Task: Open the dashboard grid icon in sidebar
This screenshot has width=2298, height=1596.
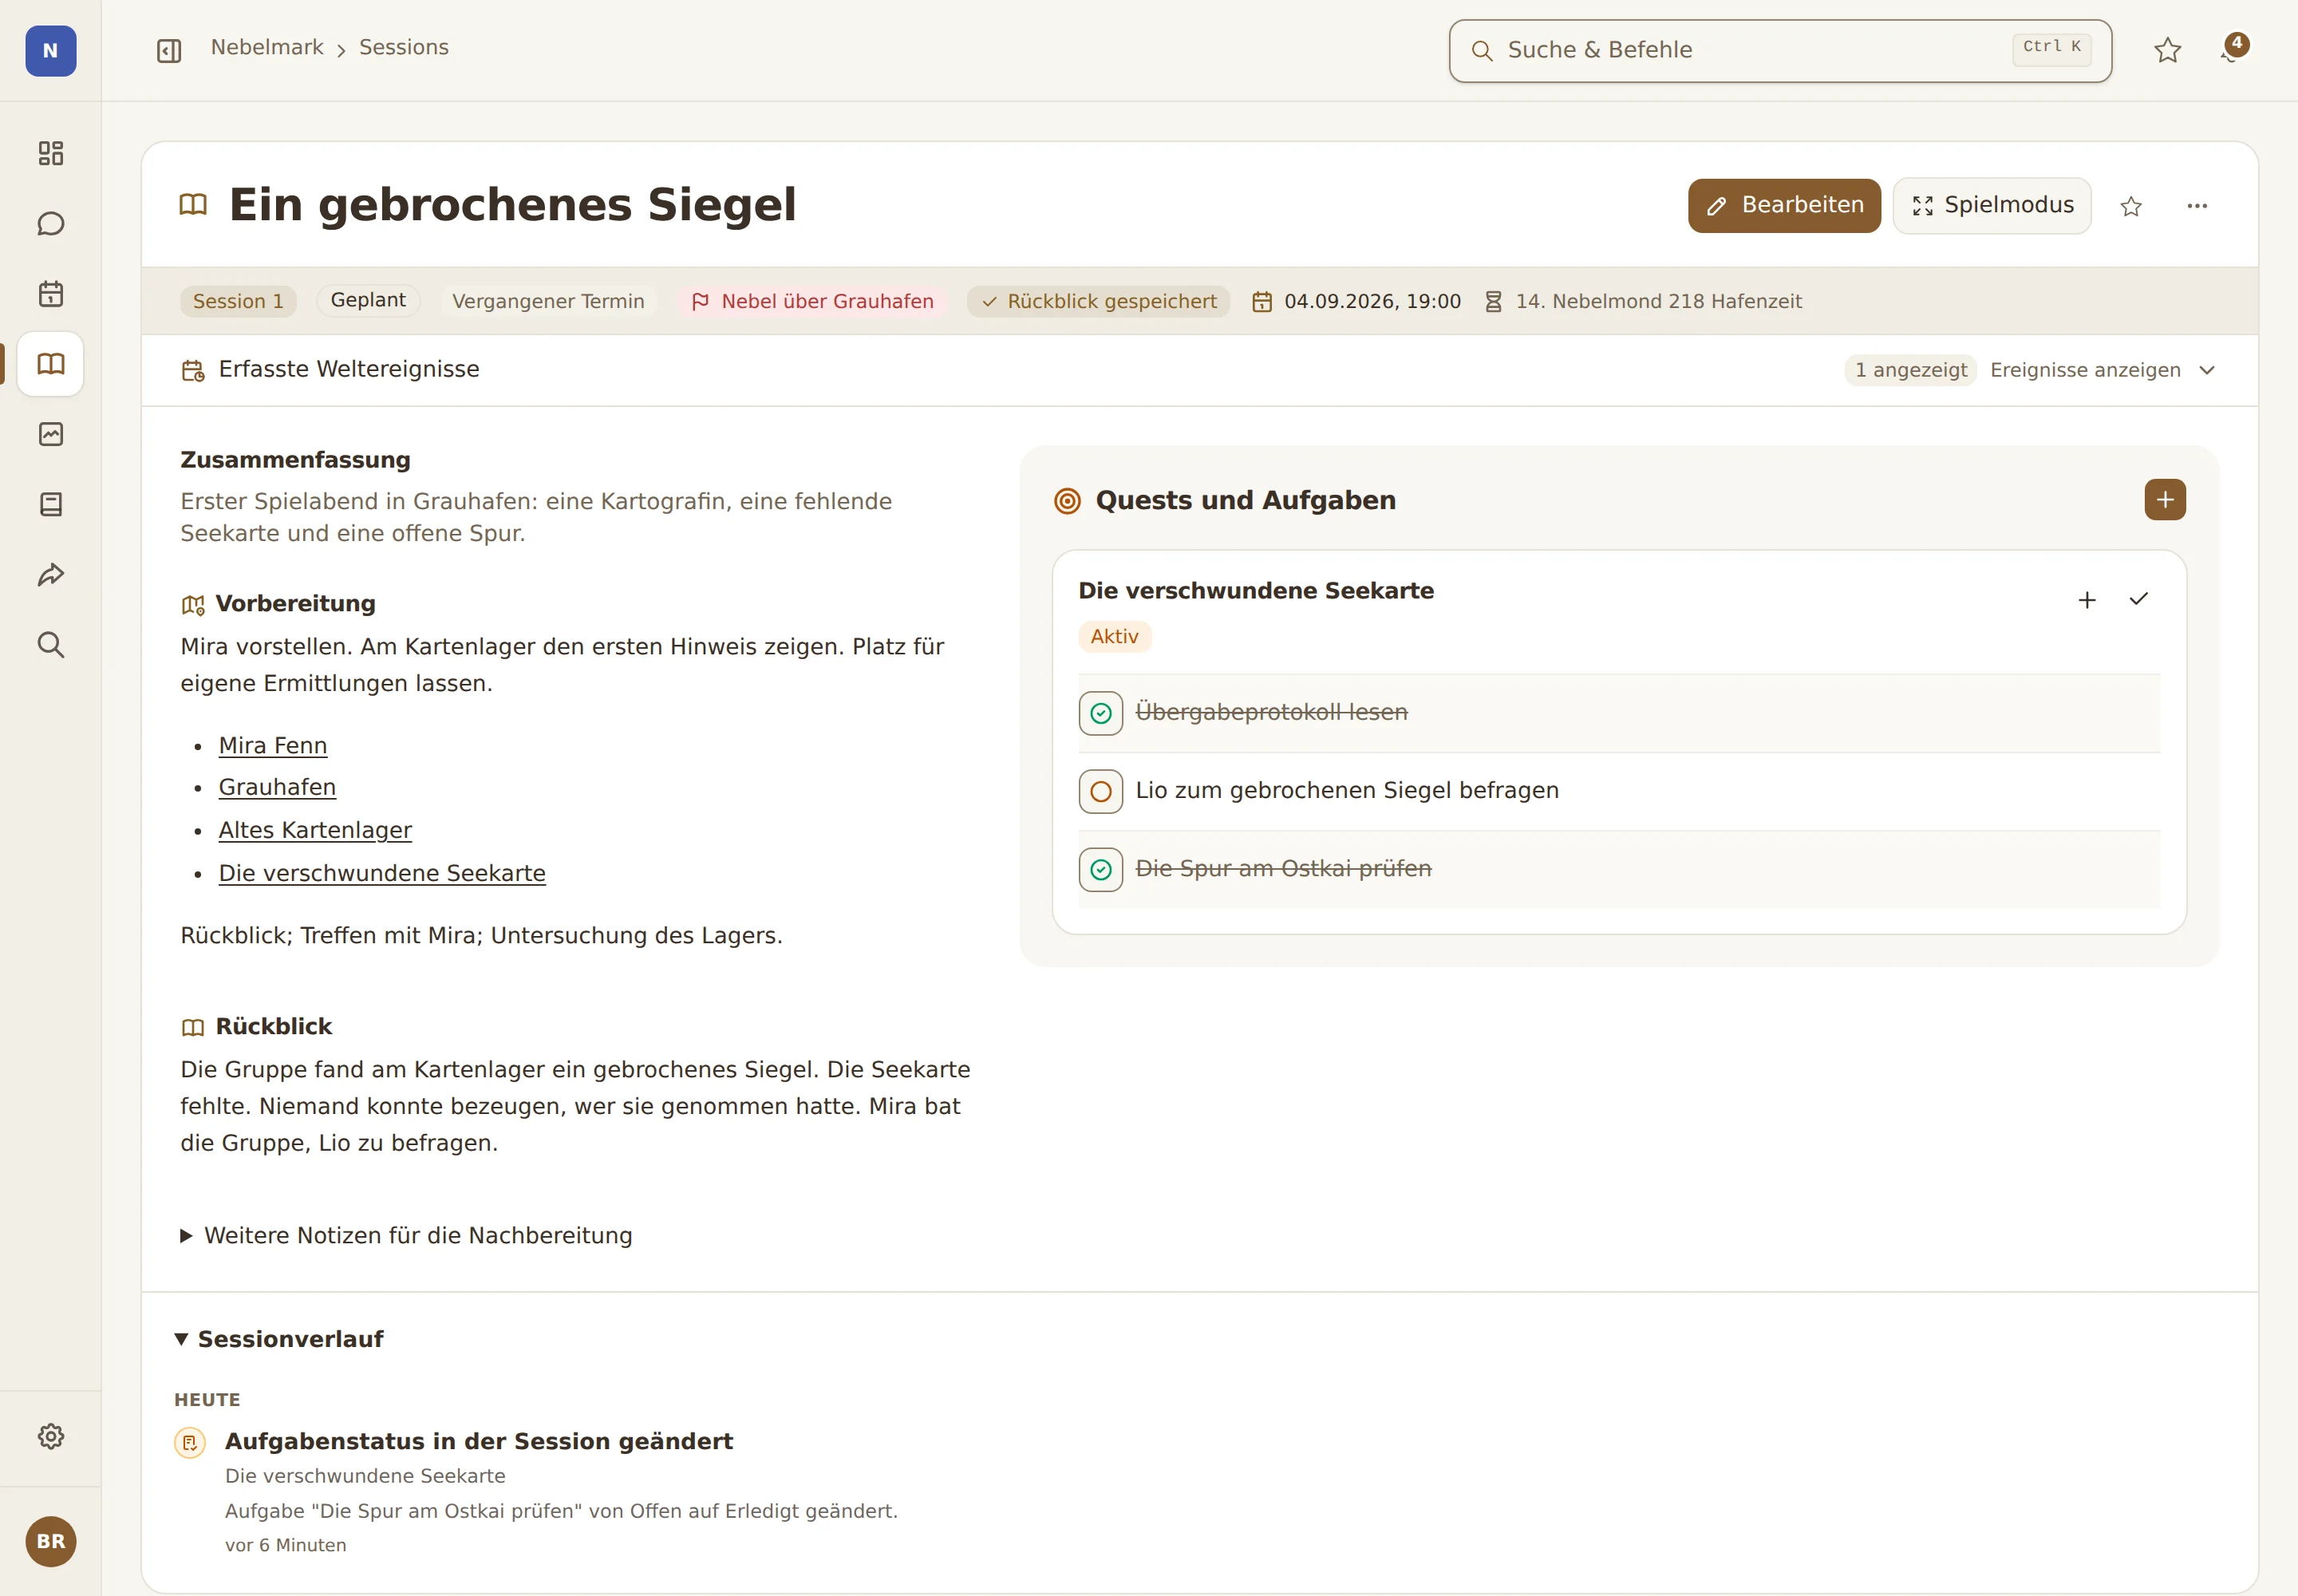Action: tap(51, 153)
